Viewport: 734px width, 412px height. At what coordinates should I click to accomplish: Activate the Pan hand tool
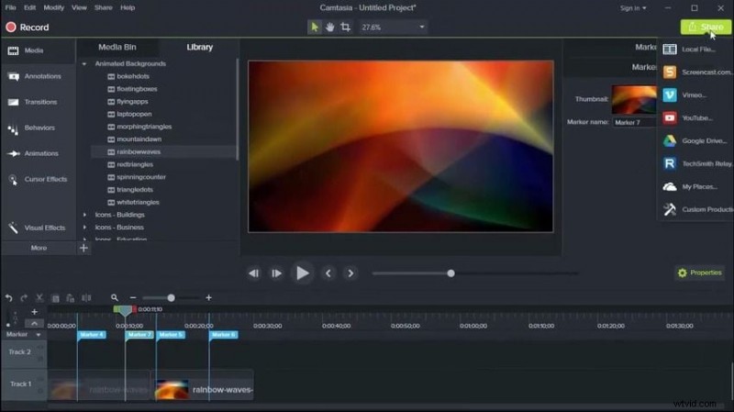pos(330,28)
